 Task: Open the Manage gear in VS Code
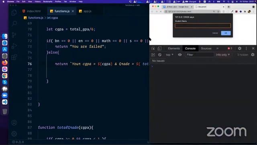pyautogui.click(x=14, y=134)
